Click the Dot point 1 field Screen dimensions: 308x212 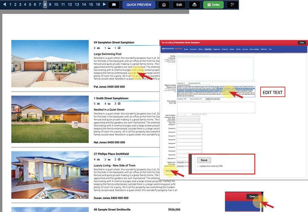pos(189,125)
